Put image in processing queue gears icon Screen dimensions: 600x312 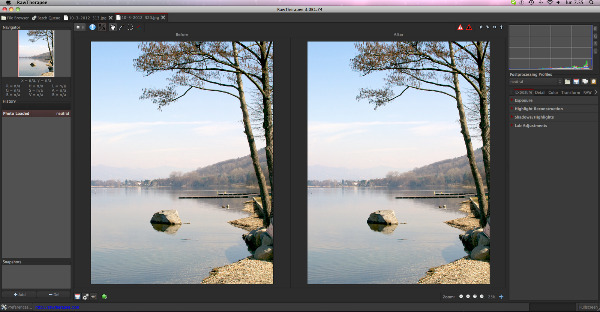[85, 297]
